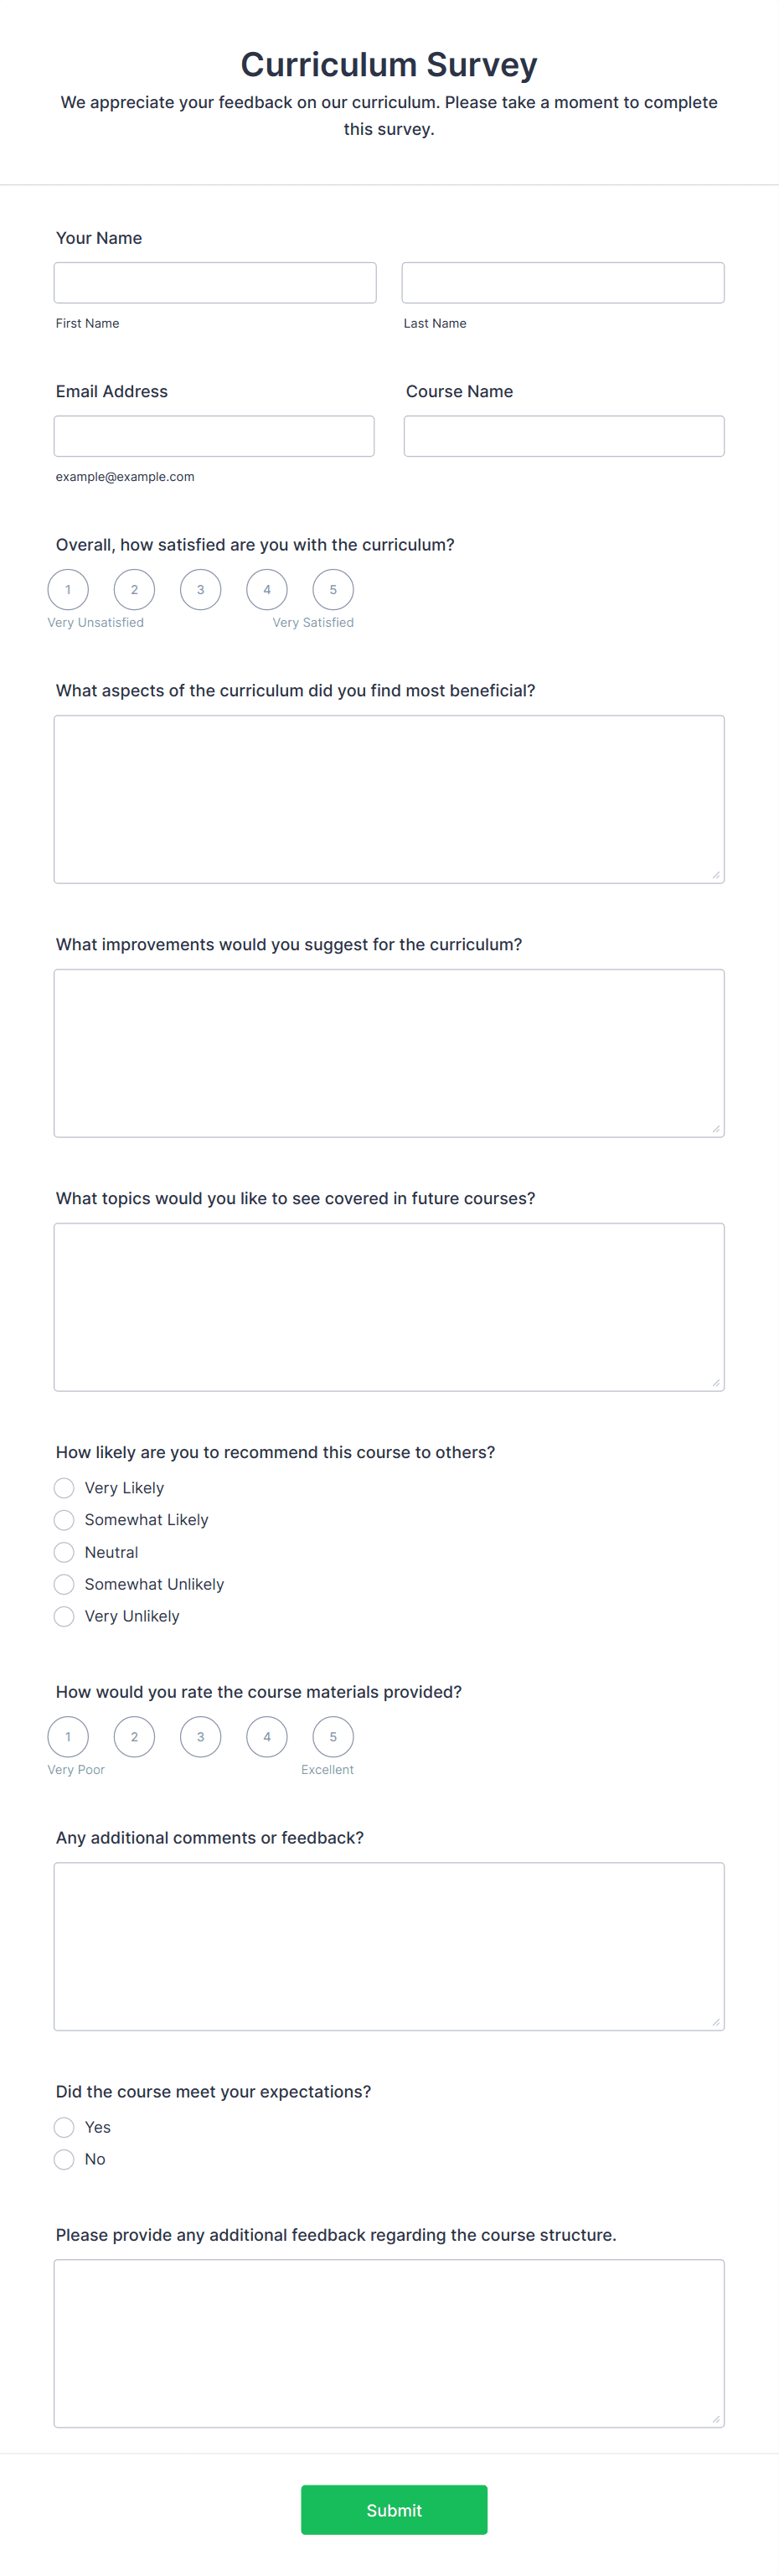Select satisfaction rating 1 Very Unsatisfied
Image resolution: width=779 pixels, height=2576 pixels.
[x=68, y=589]
